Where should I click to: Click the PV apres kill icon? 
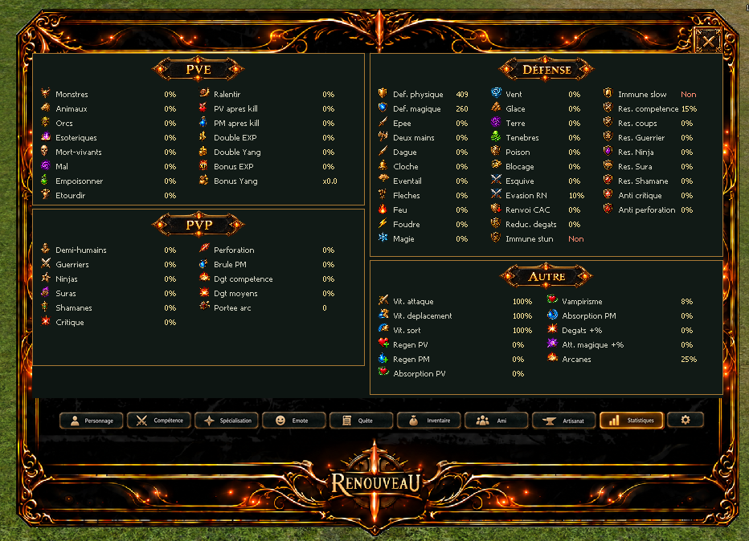point(204,108)
